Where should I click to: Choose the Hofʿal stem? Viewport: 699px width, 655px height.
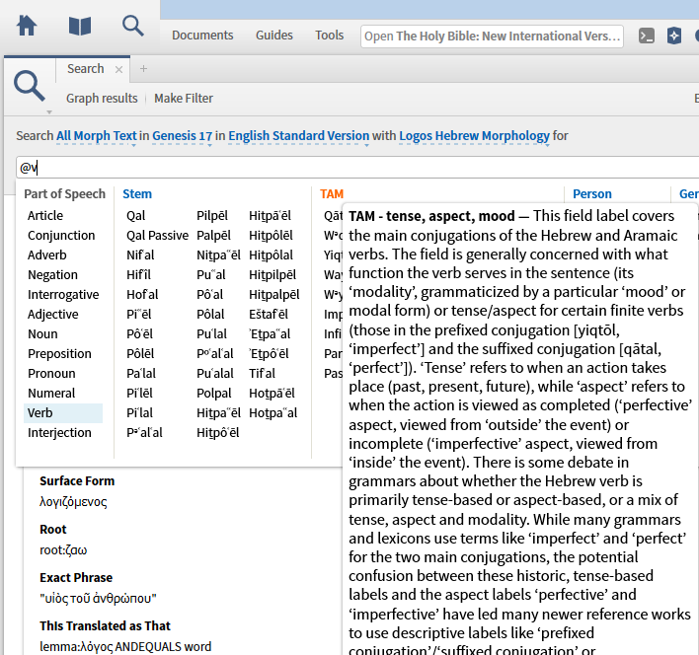pos(142,294)
